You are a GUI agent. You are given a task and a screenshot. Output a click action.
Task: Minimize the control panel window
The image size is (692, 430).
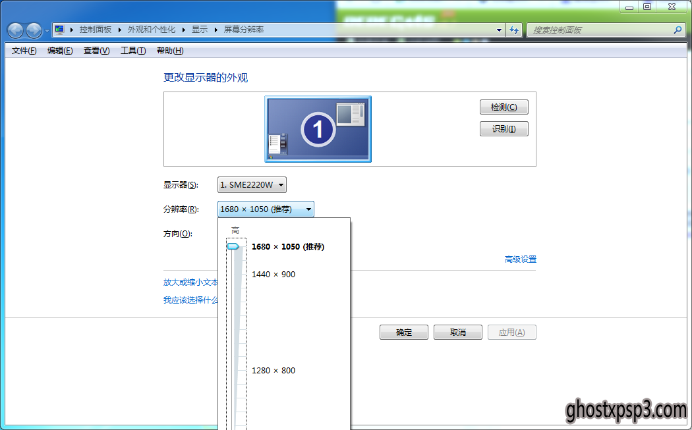[x=629, y=7]
